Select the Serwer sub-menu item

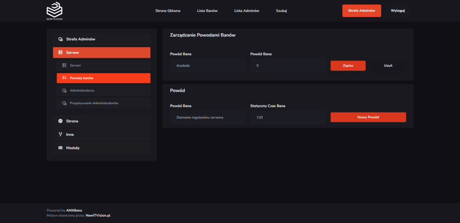click(103, 66)
